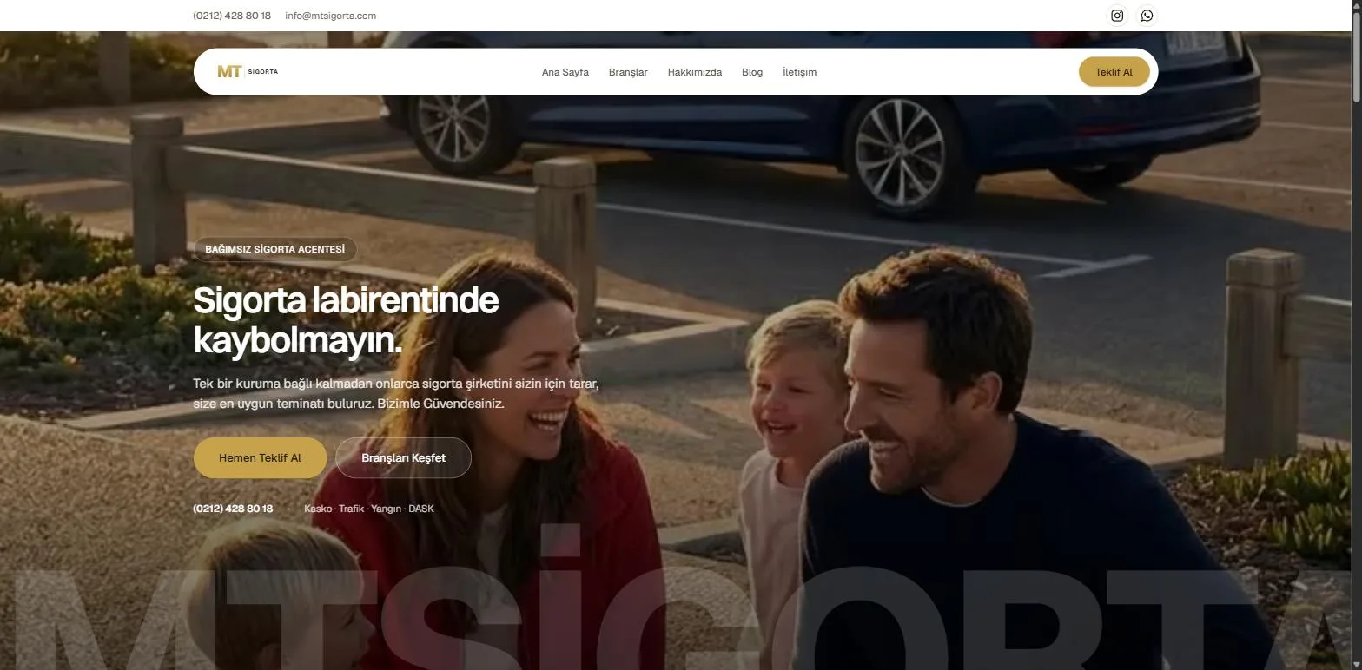This screenshot has width=1362, height=670.
Task: Click the BAĞIMSIZ SİGORTA ACENTESİ badge
Action: tap(274, 249)
